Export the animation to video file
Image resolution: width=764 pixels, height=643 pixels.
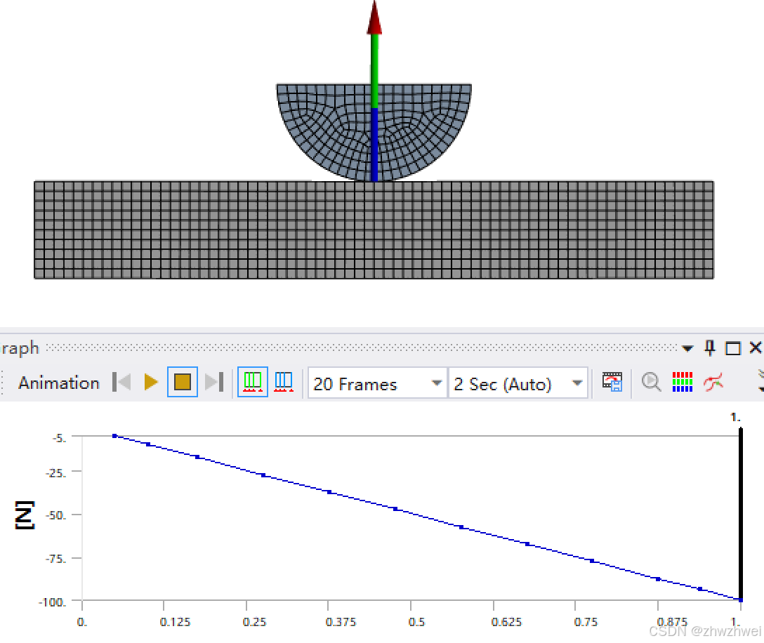[x=612, y=383]
